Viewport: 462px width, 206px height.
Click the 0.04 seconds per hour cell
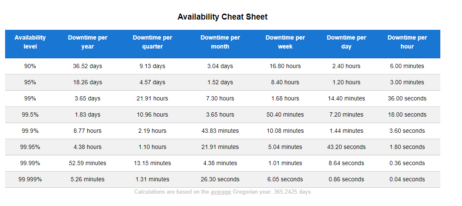(407, 180)
